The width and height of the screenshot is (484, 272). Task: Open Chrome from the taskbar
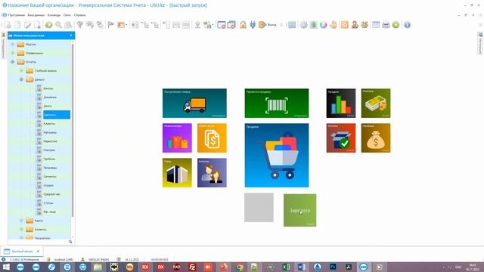coord(239,267)
